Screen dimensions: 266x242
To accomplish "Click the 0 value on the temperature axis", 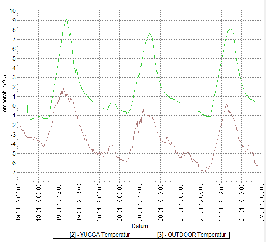I will (x=14, y=106).
